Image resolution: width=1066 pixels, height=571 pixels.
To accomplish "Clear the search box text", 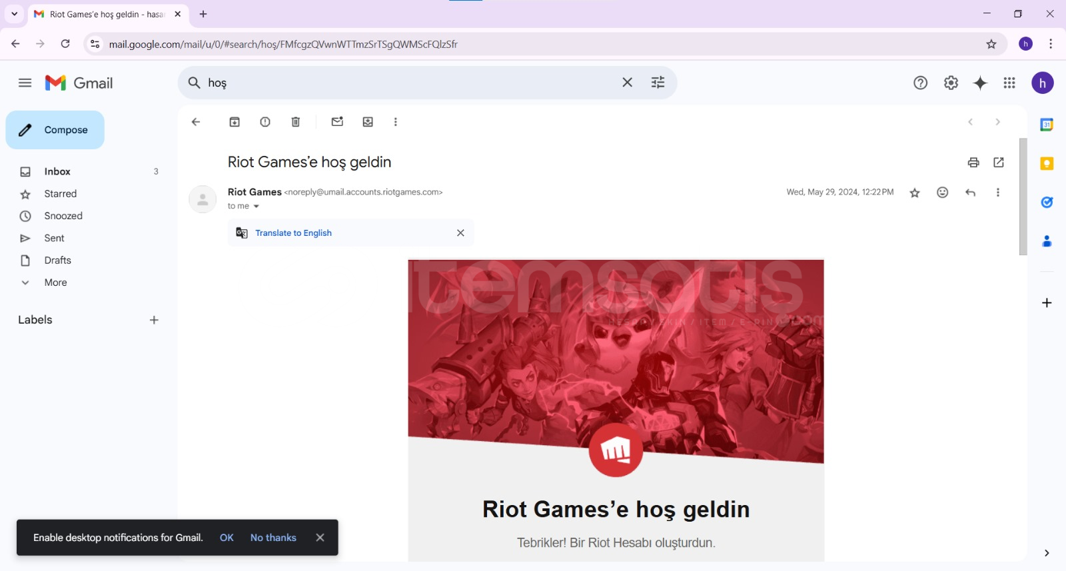I will (x=627, y=83).
